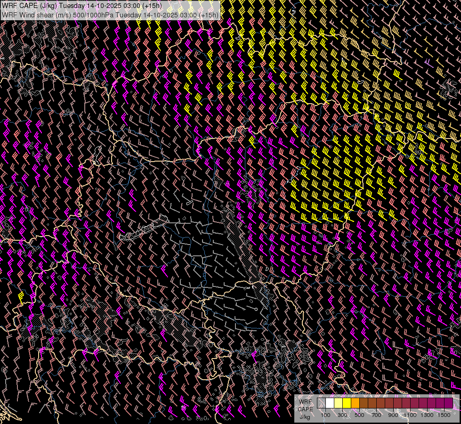Select the 500 legend scale label
The image size is (461, 424).
[x=359, y=415]
